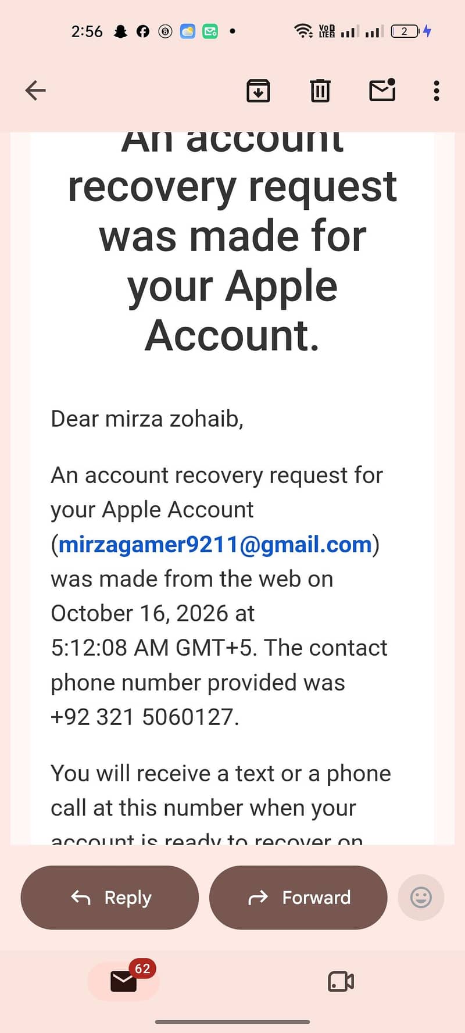
Task: Tap the weather notification icon in status bar
Action: point(188,31)
